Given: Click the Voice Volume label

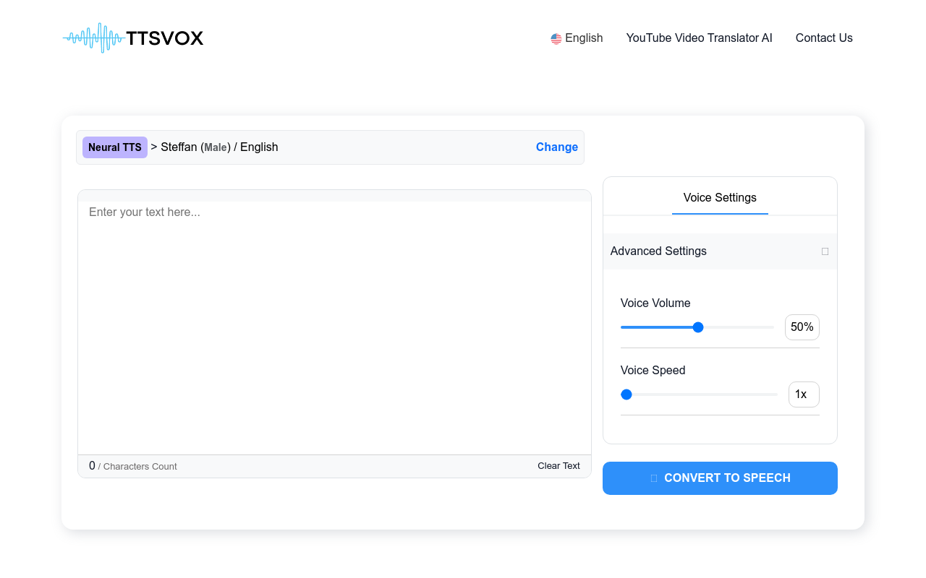Looking at the screenshot, I should pyautogui.click(x=655, y=303).
